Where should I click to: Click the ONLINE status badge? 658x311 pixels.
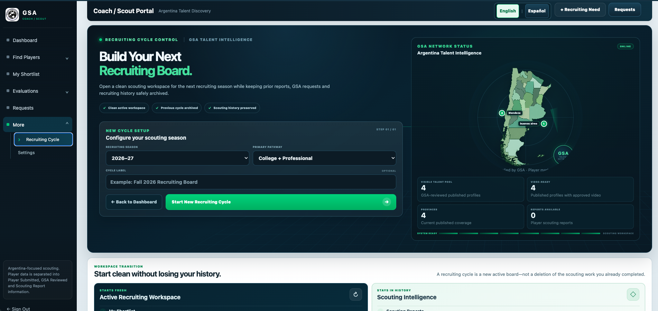click(x=625, y=46)
